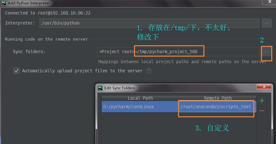Click PyCharm icon in Edit Sync Folders title
The height and width of the screenshot is (144, 276).
[100, 88]
